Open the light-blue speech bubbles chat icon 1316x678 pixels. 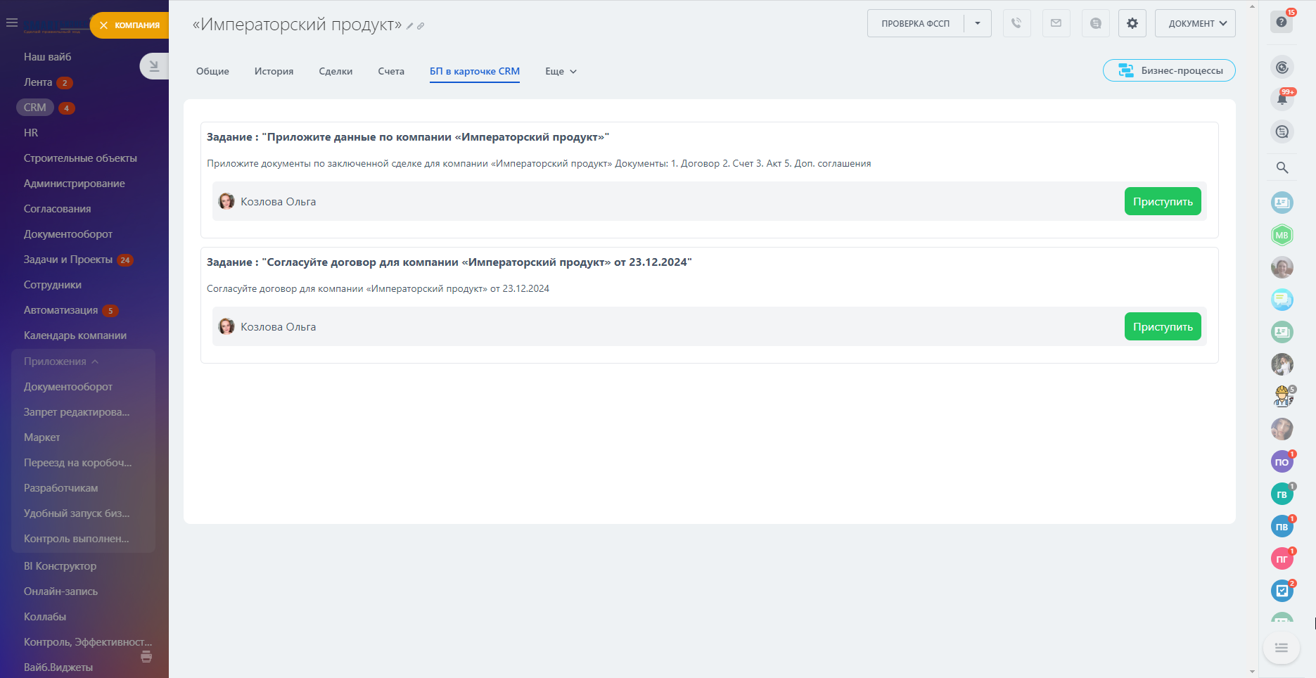1282,300
